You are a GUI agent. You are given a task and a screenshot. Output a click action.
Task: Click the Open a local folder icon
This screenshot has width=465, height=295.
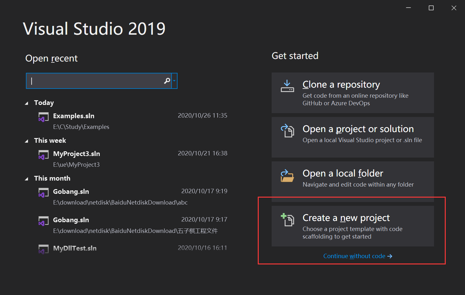tap(287, 176)
